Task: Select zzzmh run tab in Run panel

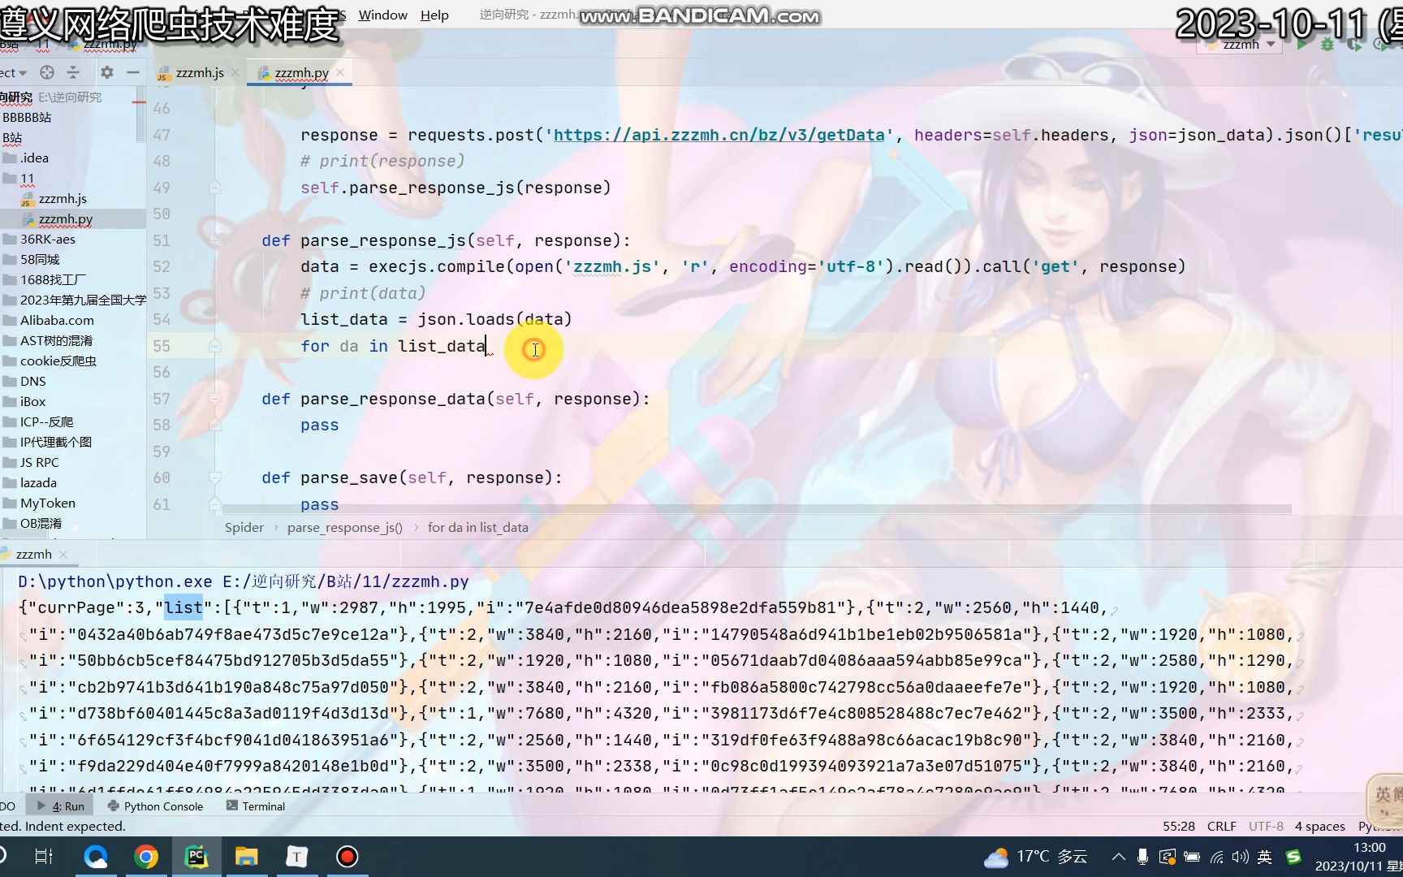Action: pyautogui.click(x=33, y=554)
